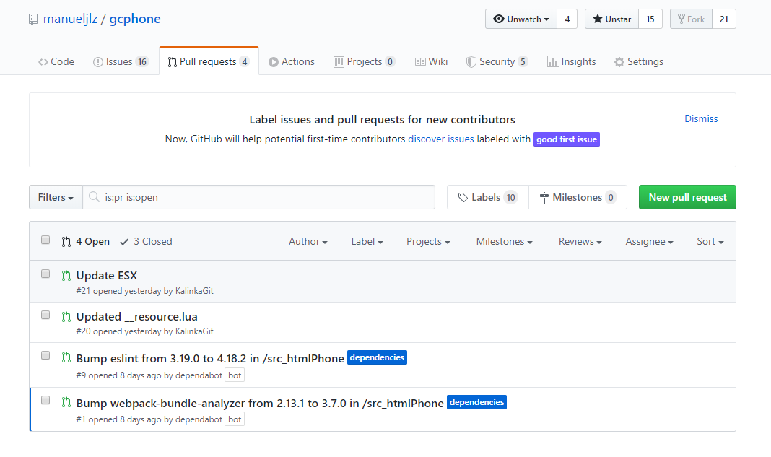
Task: Show the 4 Open pull requests
Action: tap(86, 242)
